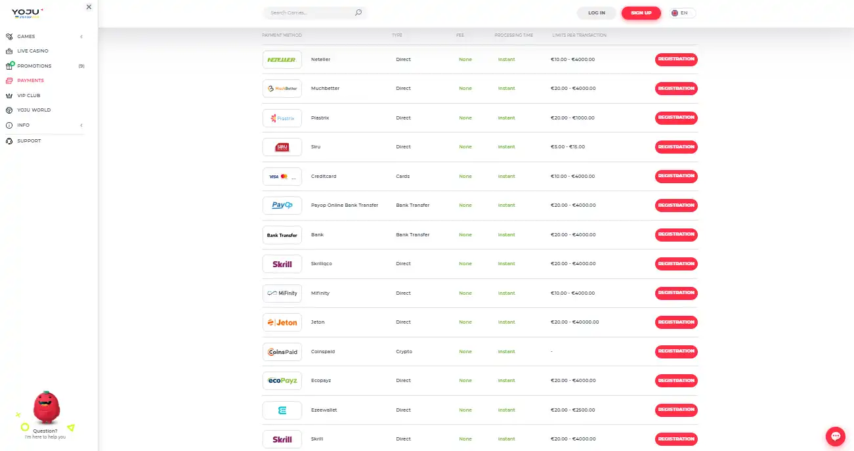Click the Neteller payment logo
854x451 pixels.
pos(282,60)
